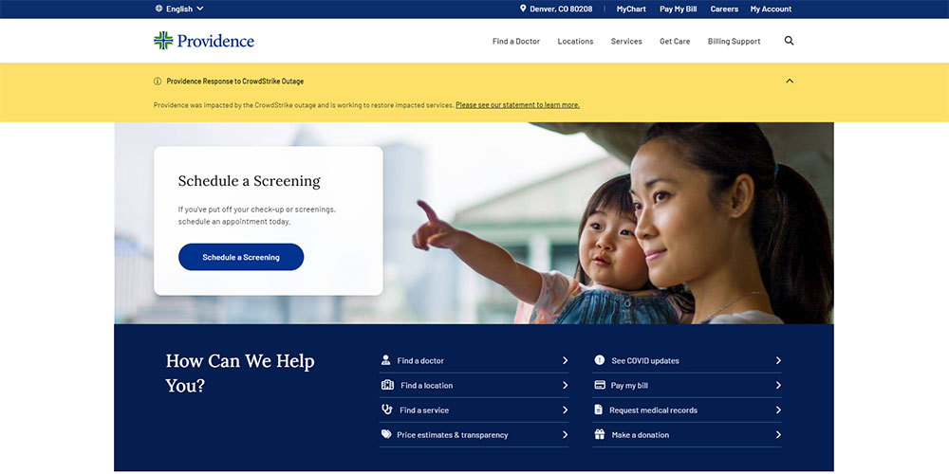Open the Billing Support menu
This screenshot has height=474, width=949.
pyautogui.click(x=734, y=41)
